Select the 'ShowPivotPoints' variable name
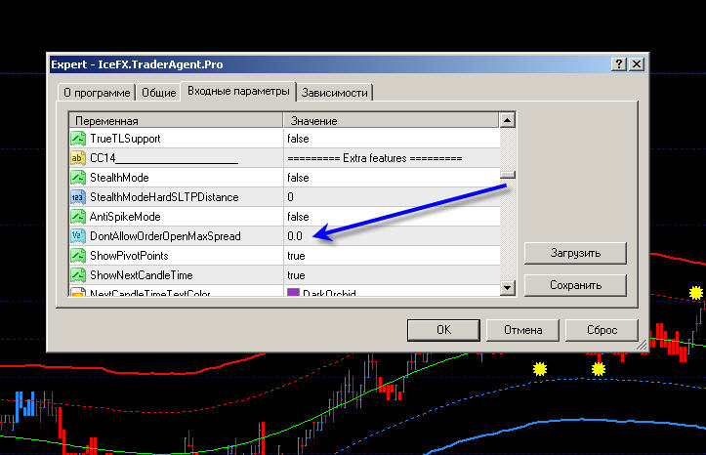 click(129, 256)
